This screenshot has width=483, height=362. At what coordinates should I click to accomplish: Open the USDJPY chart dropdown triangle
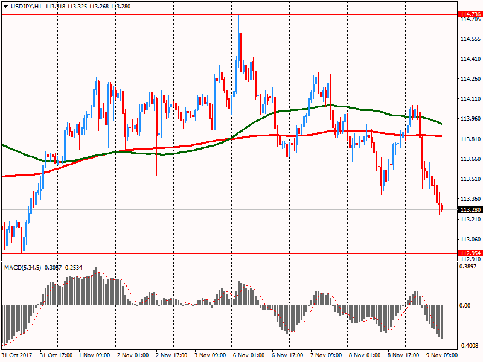(6, 7)
